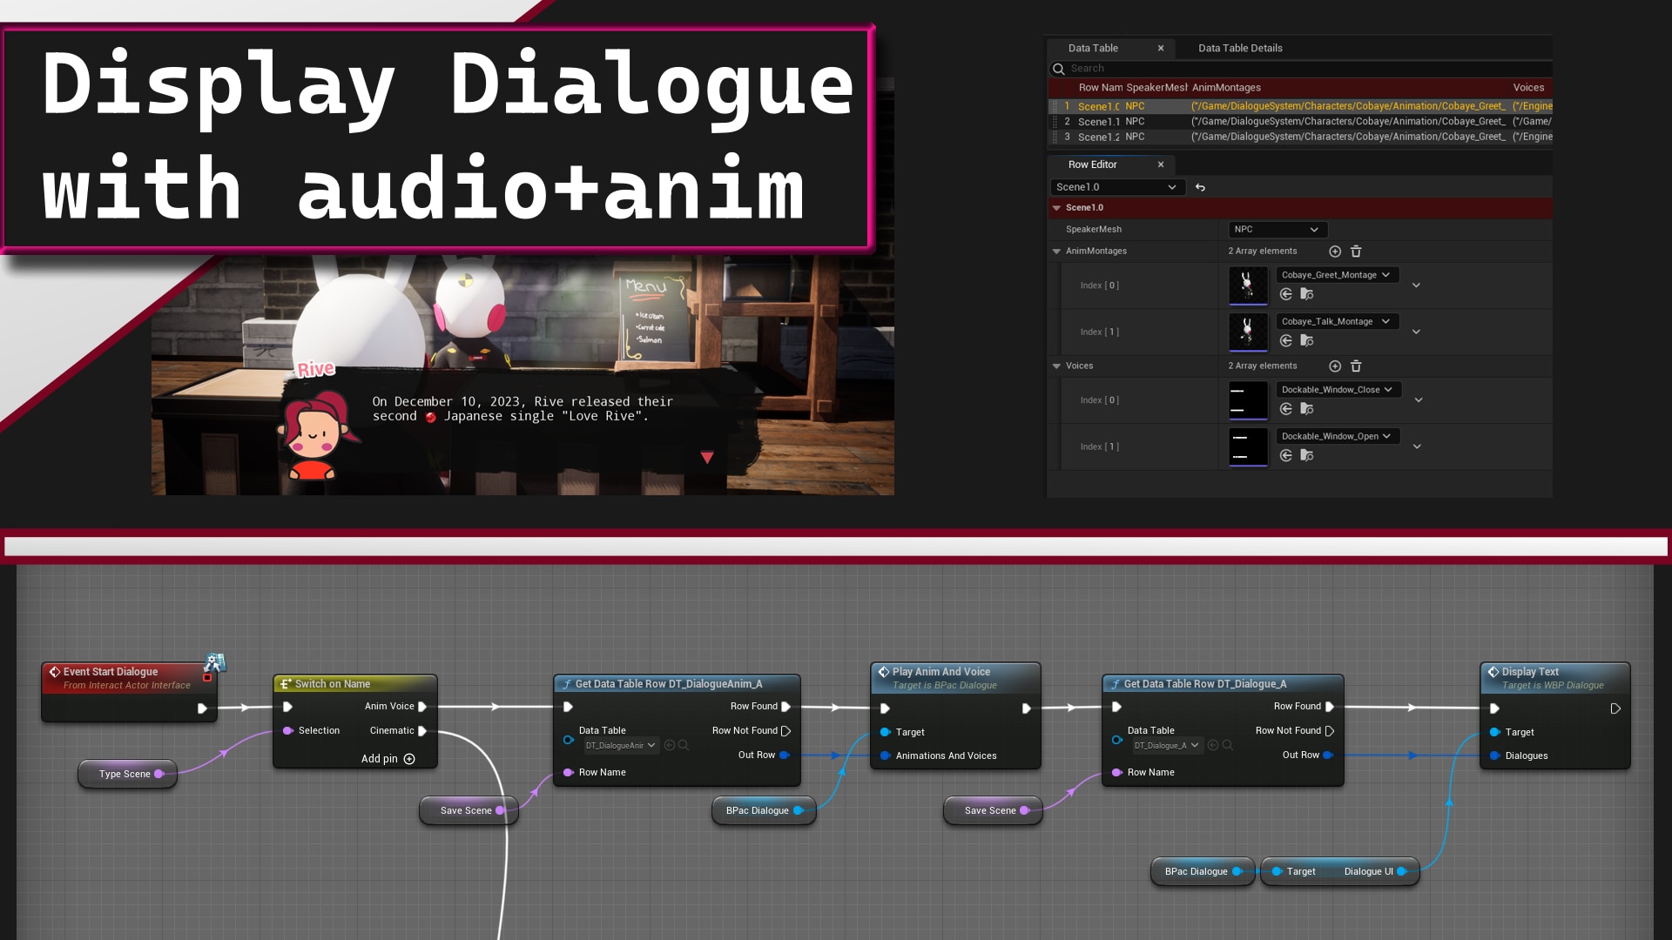The image size is (1672, 940).
Task: Open the SpeakerMesh NPC dropdown
Action: (1277, 229)
